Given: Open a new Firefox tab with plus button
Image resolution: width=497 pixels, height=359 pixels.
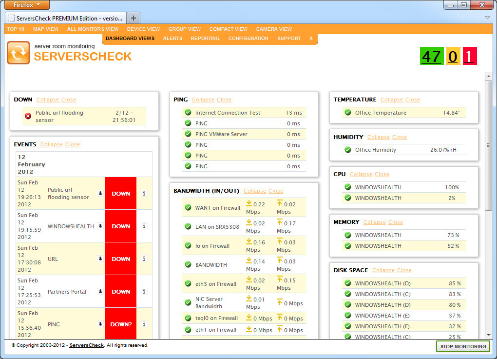Looking at the screenshot, I should [x=134, y=18].
